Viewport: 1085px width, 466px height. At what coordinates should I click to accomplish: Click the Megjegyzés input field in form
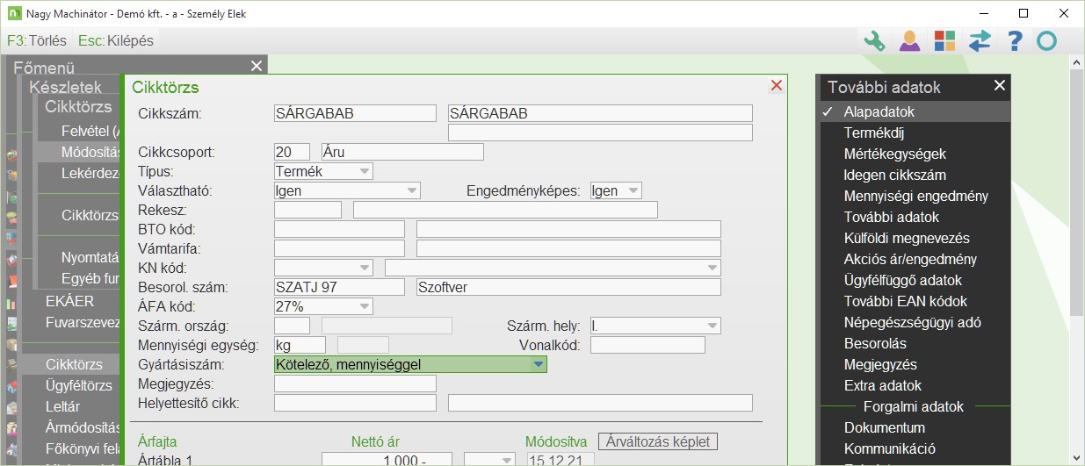[355, 384]
